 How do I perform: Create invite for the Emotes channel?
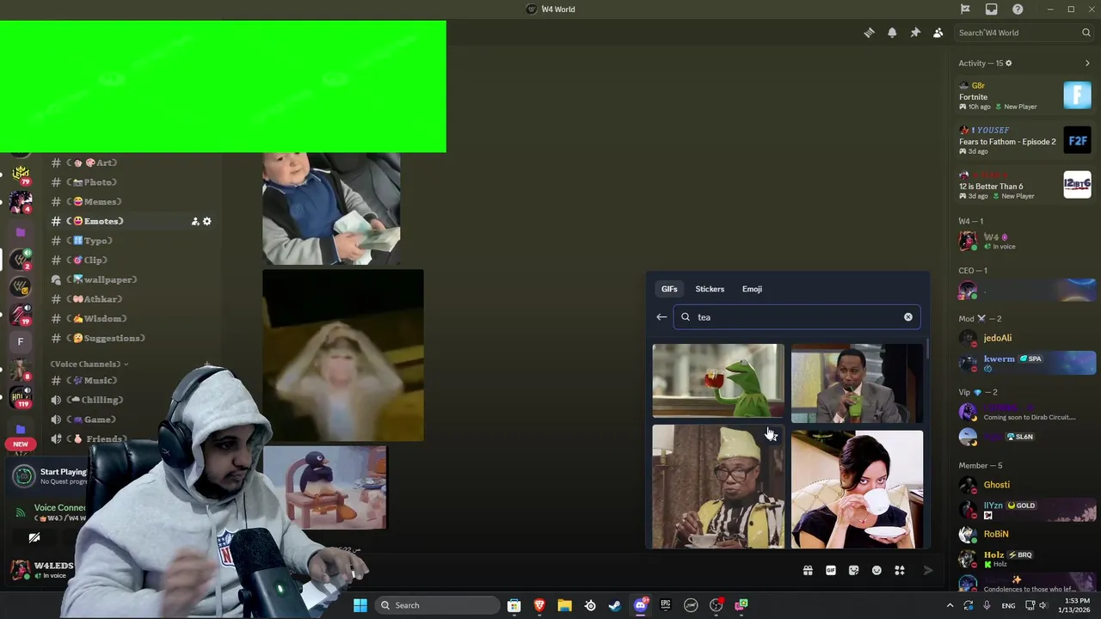click(x=195, y=221)
